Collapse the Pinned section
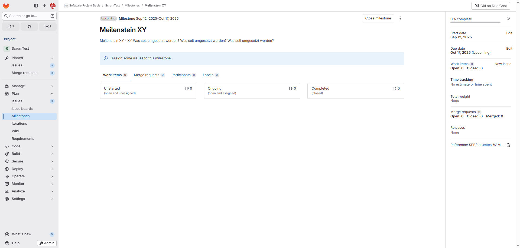Viewport: 520px width, 248px height. coord(52,58)
